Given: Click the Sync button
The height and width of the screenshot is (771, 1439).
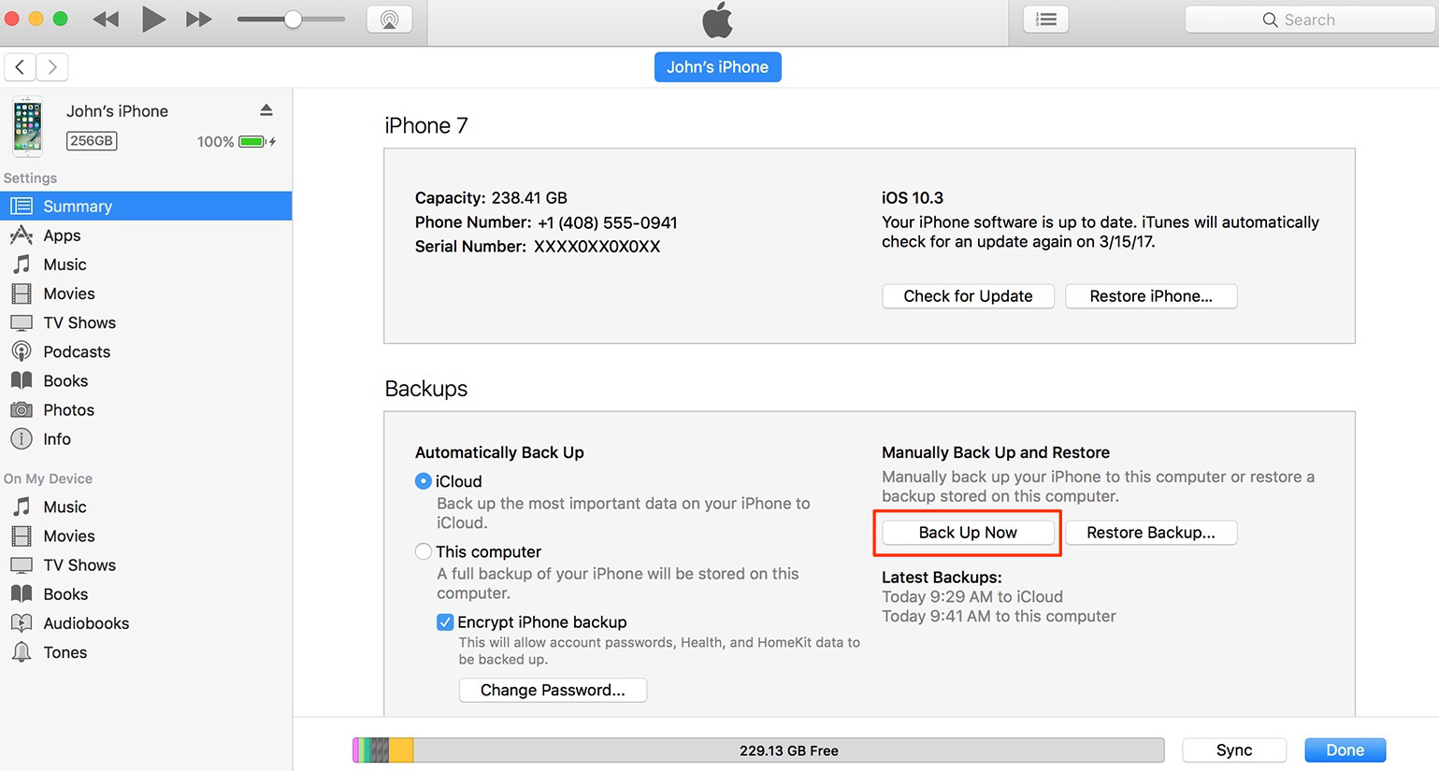Looking at the screenshot, I should [x=1234, y=750].
